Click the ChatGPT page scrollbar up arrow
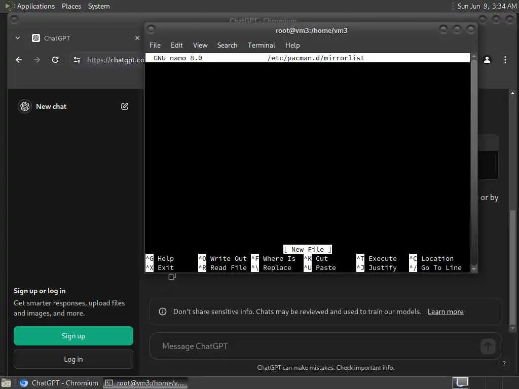The image size is (519, 389). coord(513,93)
